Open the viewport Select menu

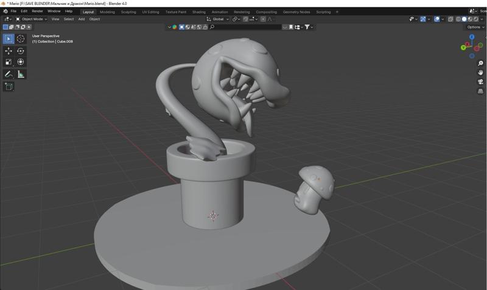point(69,19)
